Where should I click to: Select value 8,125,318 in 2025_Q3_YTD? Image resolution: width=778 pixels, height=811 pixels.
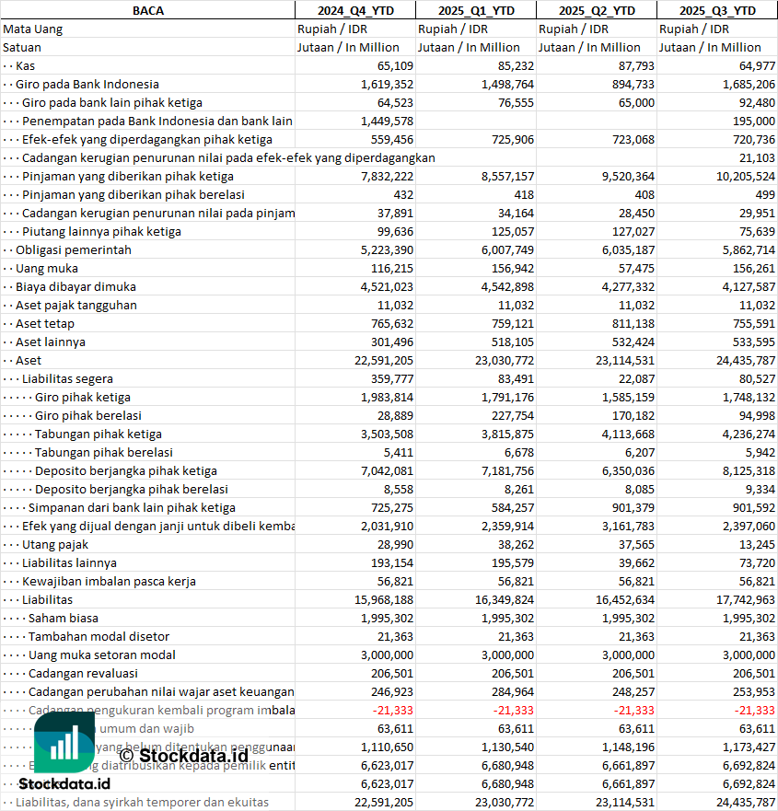tap(749, 470)
